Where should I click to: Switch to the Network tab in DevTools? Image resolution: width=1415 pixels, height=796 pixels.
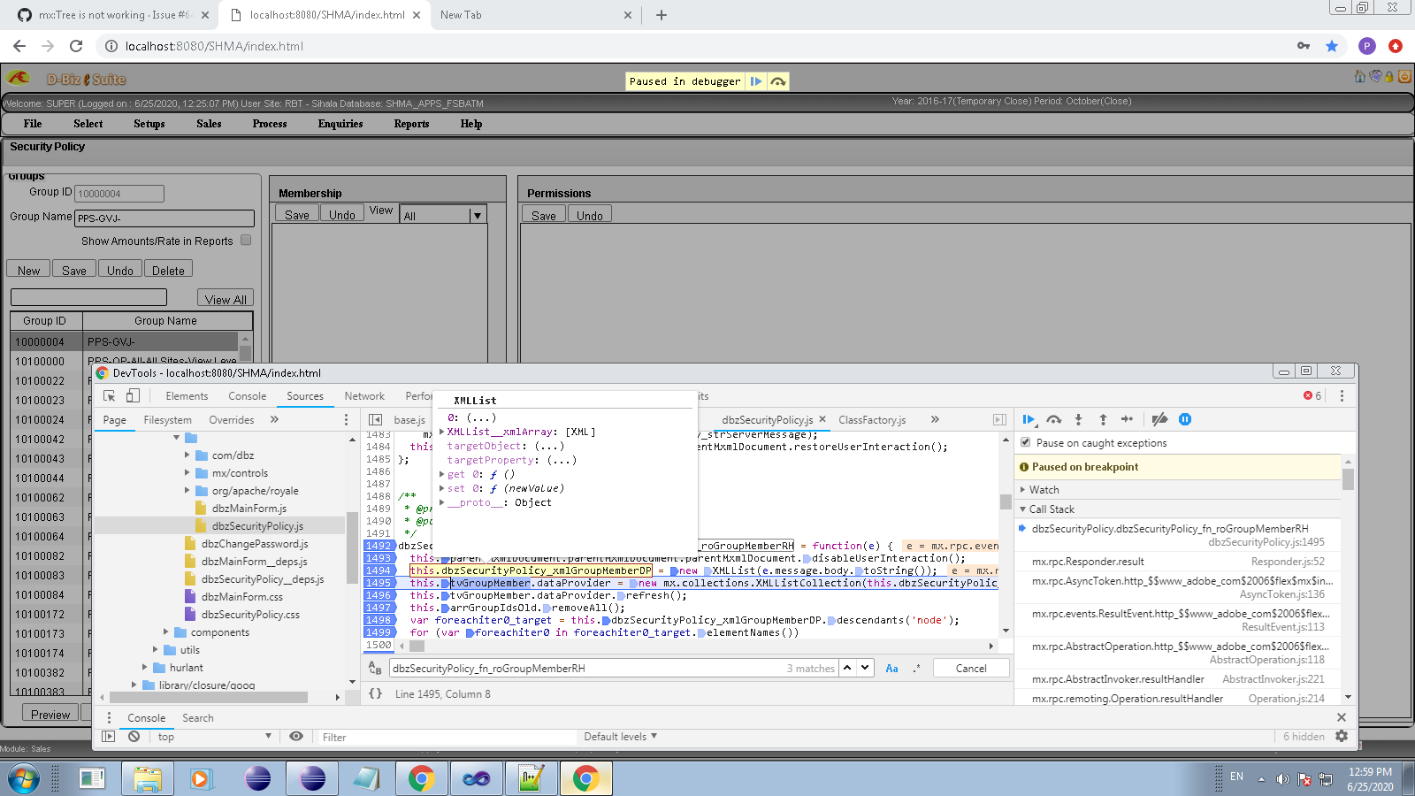point(363,395)
